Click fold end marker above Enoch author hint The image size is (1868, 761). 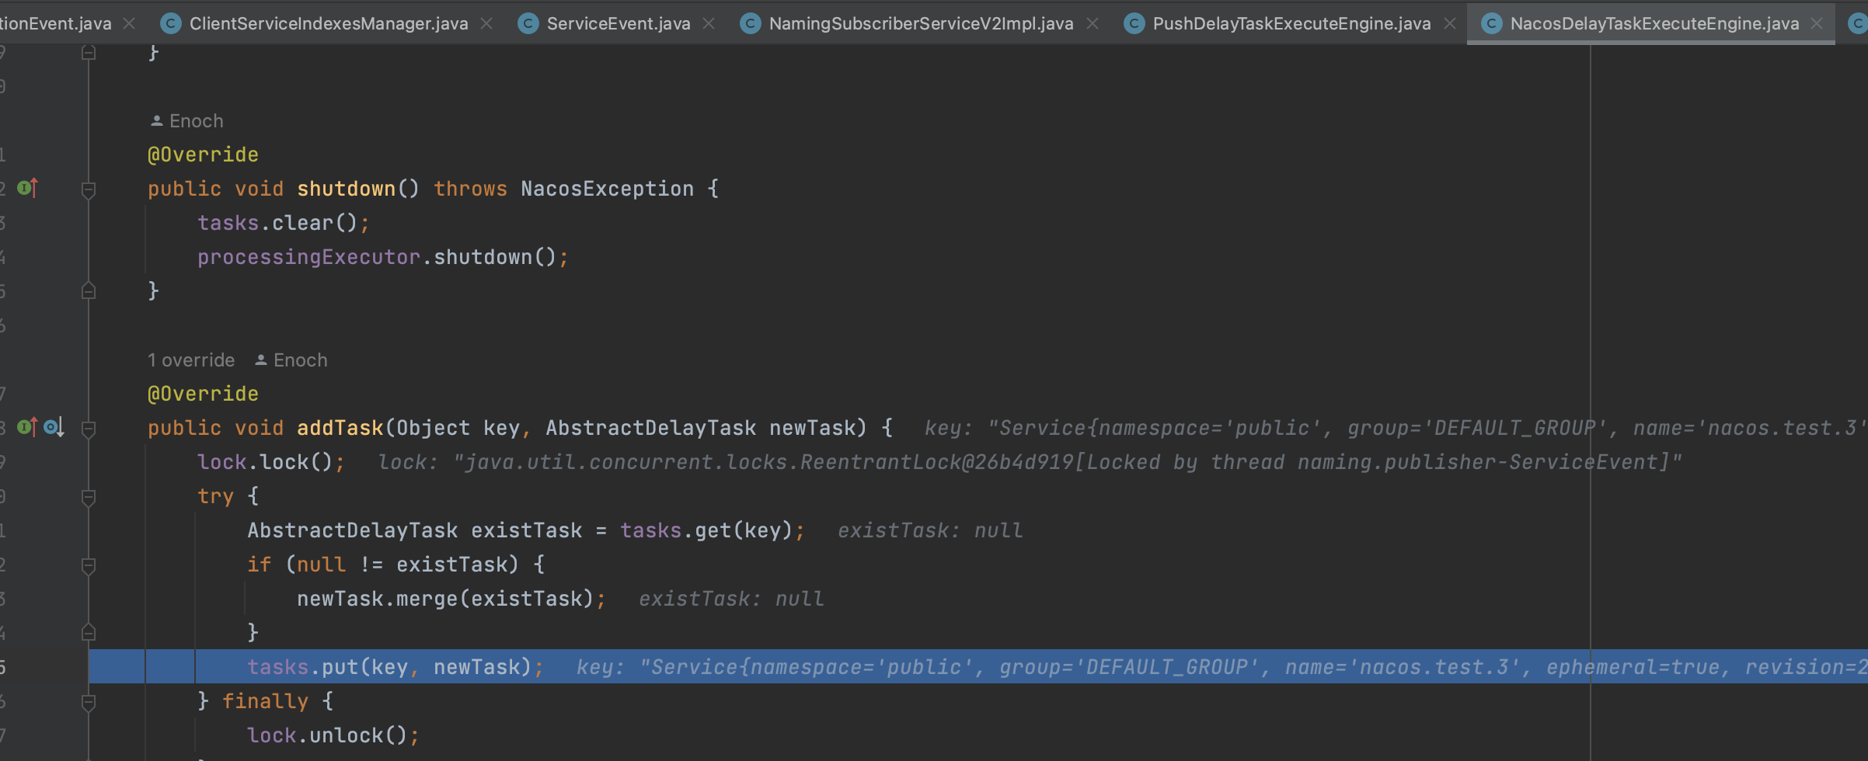tap(89, 52)
